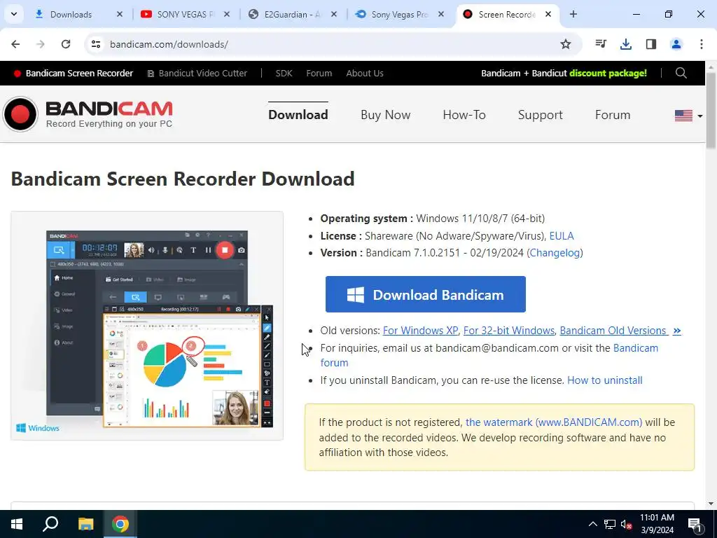Image resolution: width=717 pixels, height=538 pixels.
Task: Select the main Forum nav item
Action: tap(613, 114)
